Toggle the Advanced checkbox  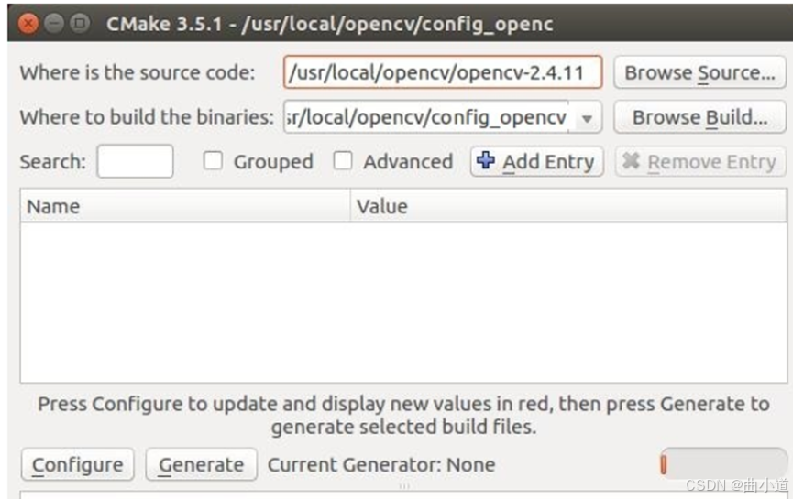(x=343, y=161)
